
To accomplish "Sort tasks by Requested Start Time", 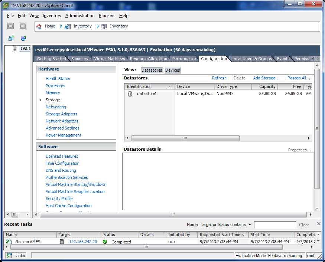I will pyautogui.click(x=222, y=235).
